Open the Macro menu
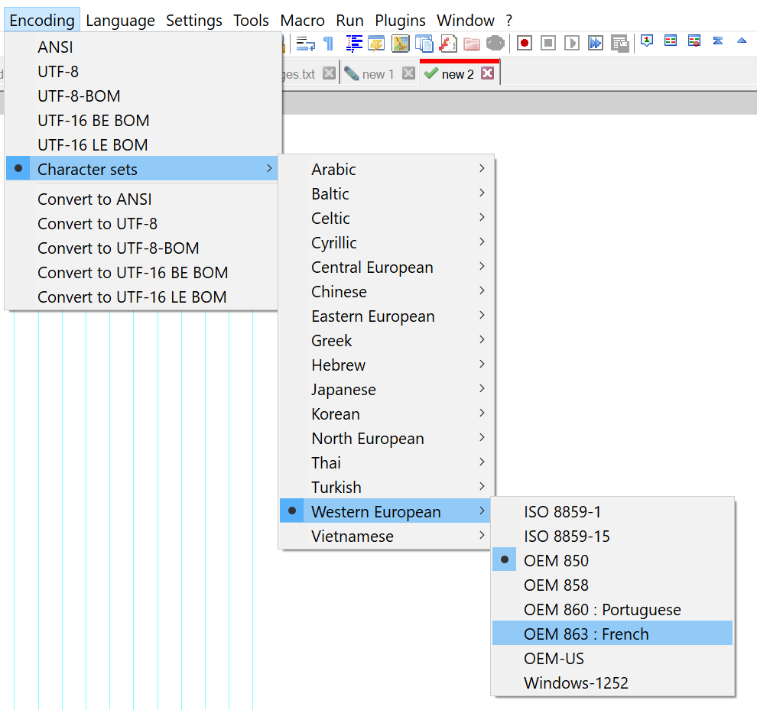Screen dimensions: 757x710 pyautogui.click(x=302, y=21)
